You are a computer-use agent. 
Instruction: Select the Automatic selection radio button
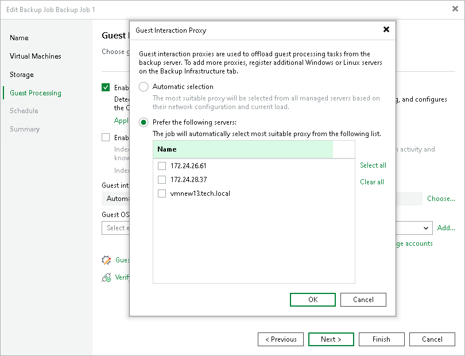(x=144, y=87)
